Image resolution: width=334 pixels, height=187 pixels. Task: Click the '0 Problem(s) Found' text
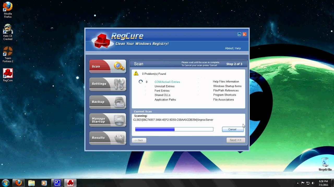pos(154,74)
